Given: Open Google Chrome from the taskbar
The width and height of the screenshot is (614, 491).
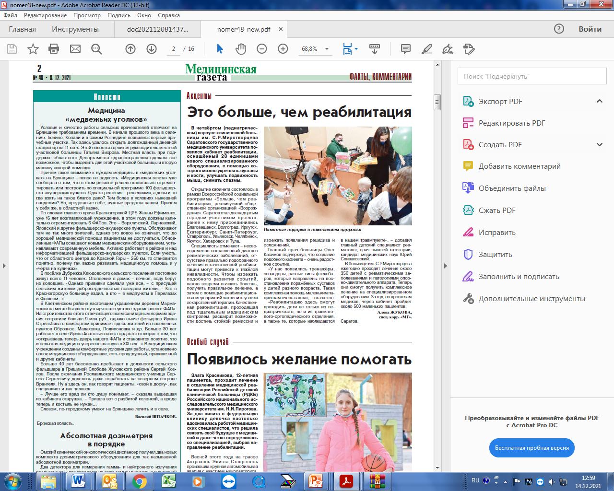Looking at the screenshot, I should point(140,481).
